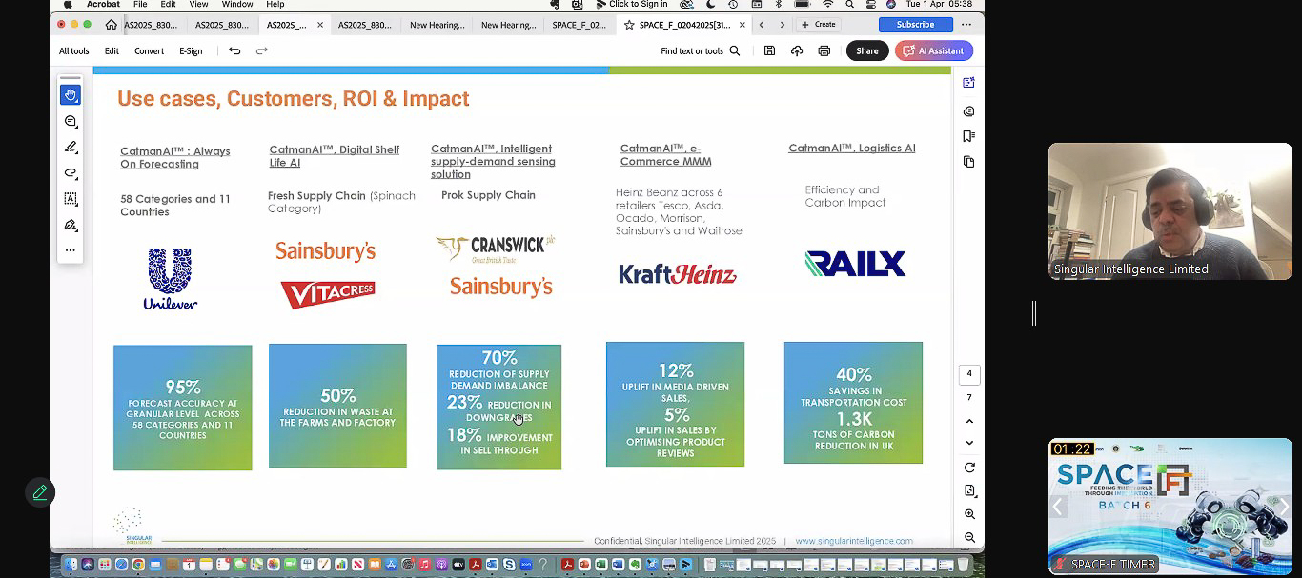Click the current page number box
Screen dimensions: 1302x578
tap(969, 374)
